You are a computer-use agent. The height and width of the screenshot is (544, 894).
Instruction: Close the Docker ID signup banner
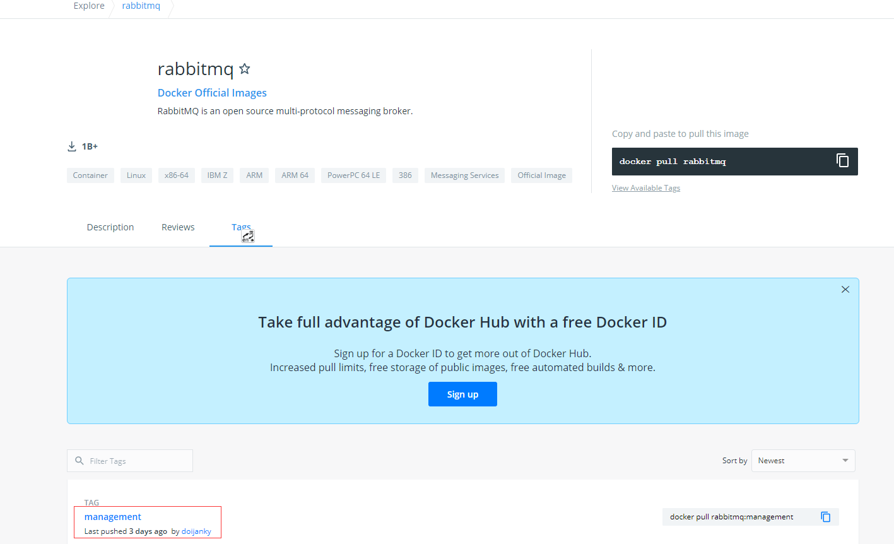(x=845, y=290)
